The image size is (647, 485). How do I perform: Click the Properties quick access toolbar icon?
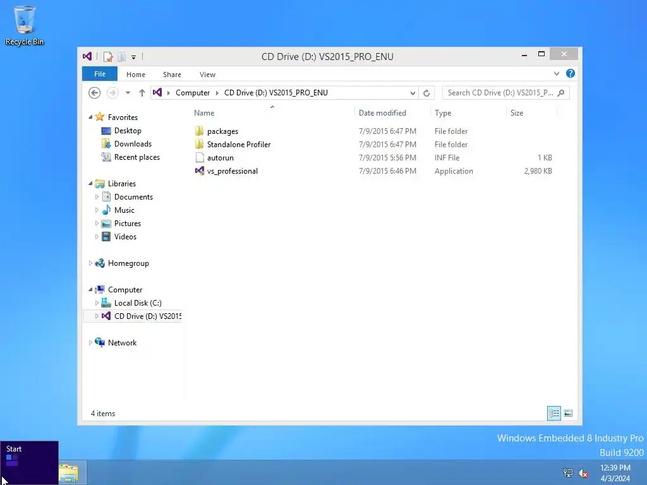[108, 57]
